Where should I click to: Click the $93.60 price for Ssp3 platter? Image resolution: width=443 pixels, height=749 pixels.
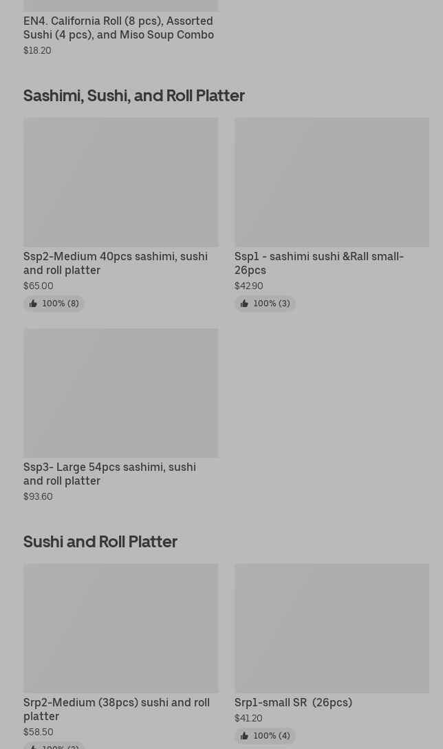pyautogui.click(x=38, y=496)
